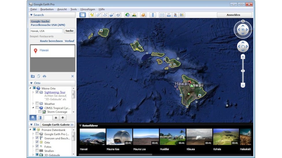Click the Suche button
The height and width of the screenshot is (158, 282).
[69, 31]
